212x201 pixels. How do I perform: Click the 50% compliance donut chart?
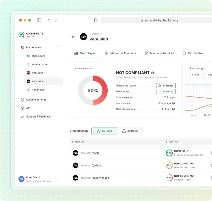[93, 90]
